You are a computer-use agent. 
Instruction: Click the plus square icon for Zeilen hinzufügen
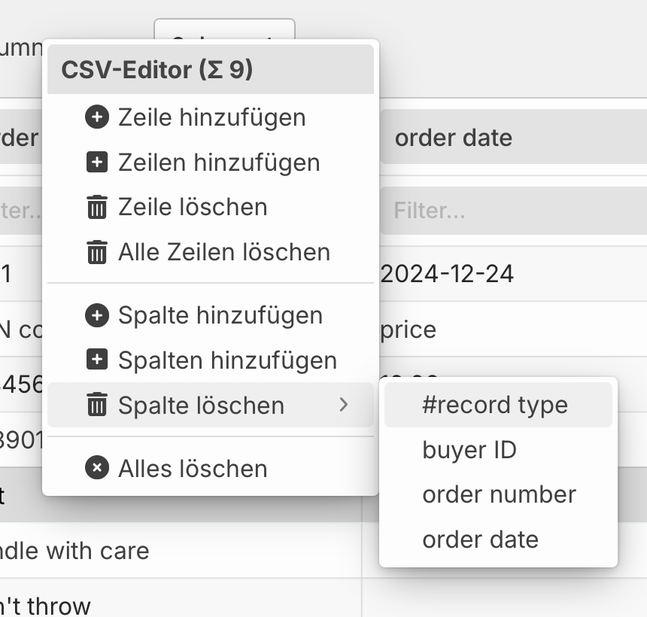97,163
